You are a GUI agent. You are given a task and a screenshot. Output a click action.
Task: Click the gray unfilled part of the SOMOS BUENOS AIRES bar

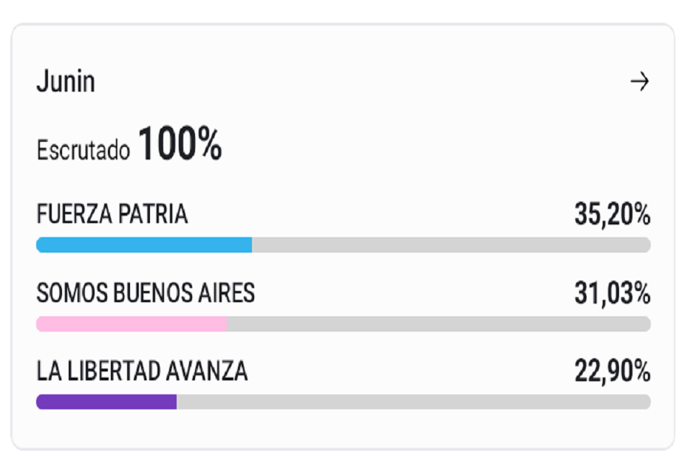tap(439, 324)
